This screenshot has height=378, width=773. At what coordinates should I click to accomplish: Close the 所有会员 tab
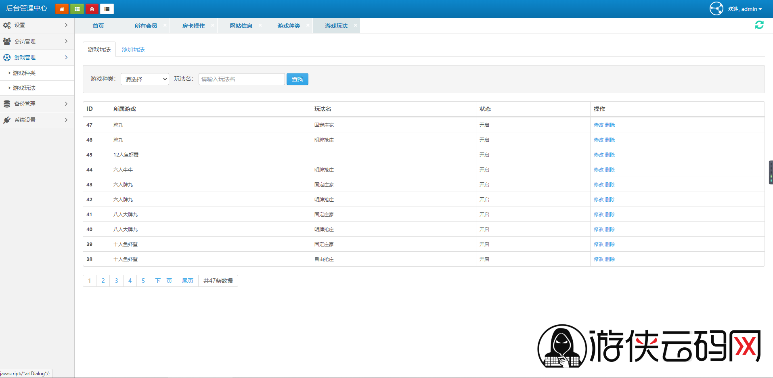[x=165, y=25]
